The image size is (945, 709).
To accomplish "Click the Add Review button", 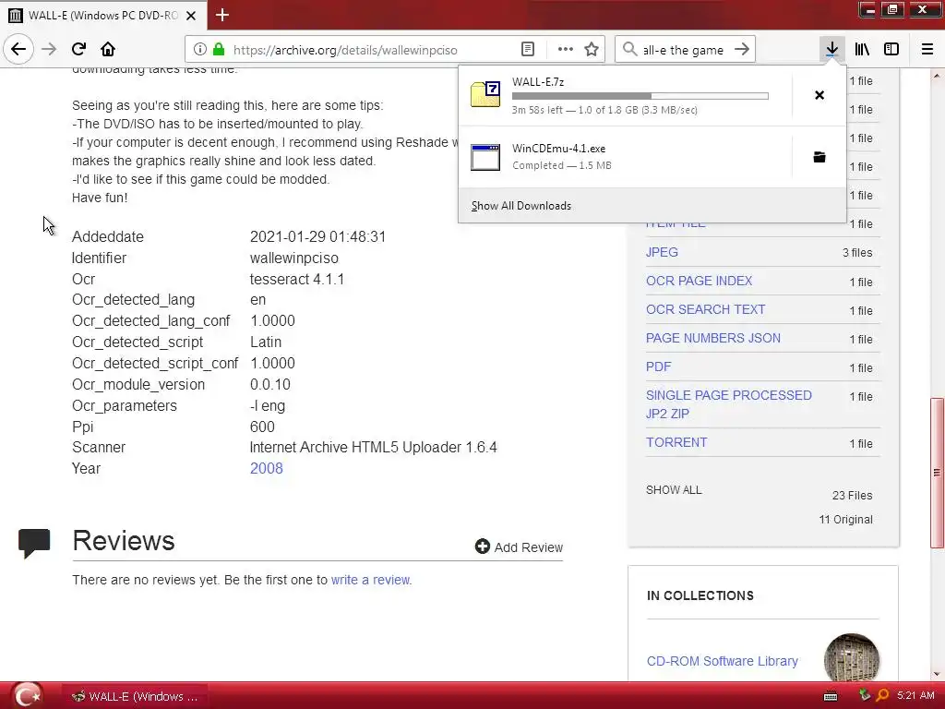I will [519, 547].
